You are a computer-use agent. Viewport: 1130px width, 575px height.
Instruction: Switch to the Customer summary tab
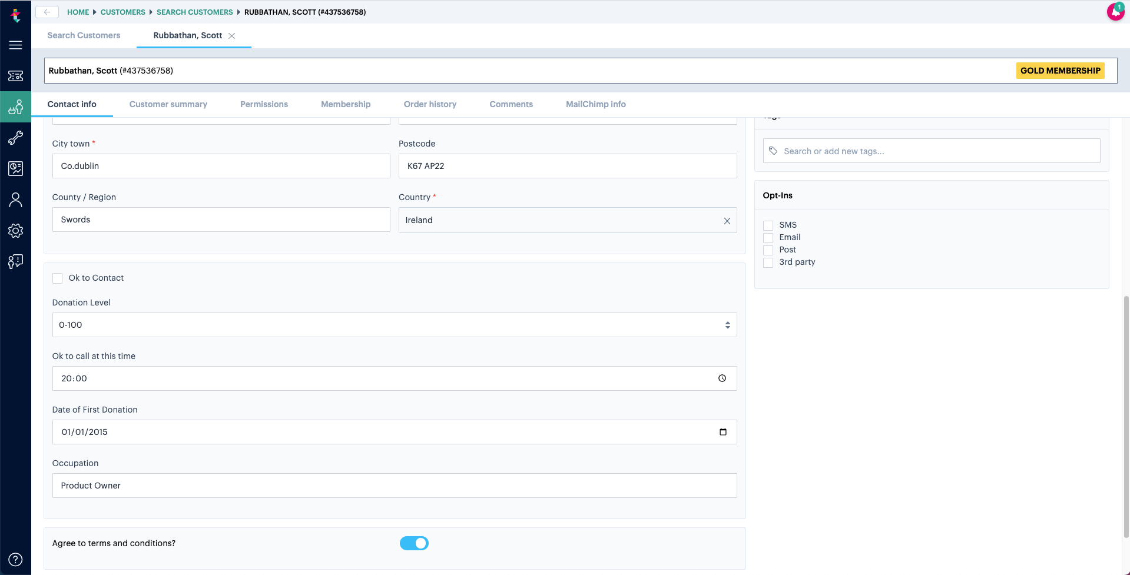(168, 104)
